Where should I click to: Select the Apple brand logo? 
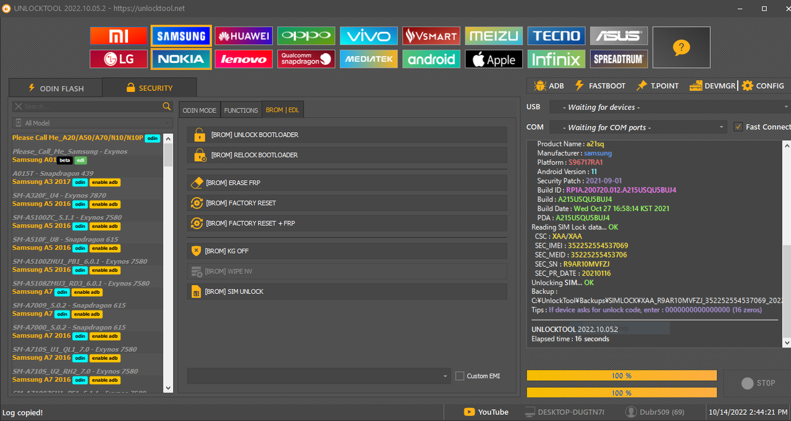tap(494, 59)
